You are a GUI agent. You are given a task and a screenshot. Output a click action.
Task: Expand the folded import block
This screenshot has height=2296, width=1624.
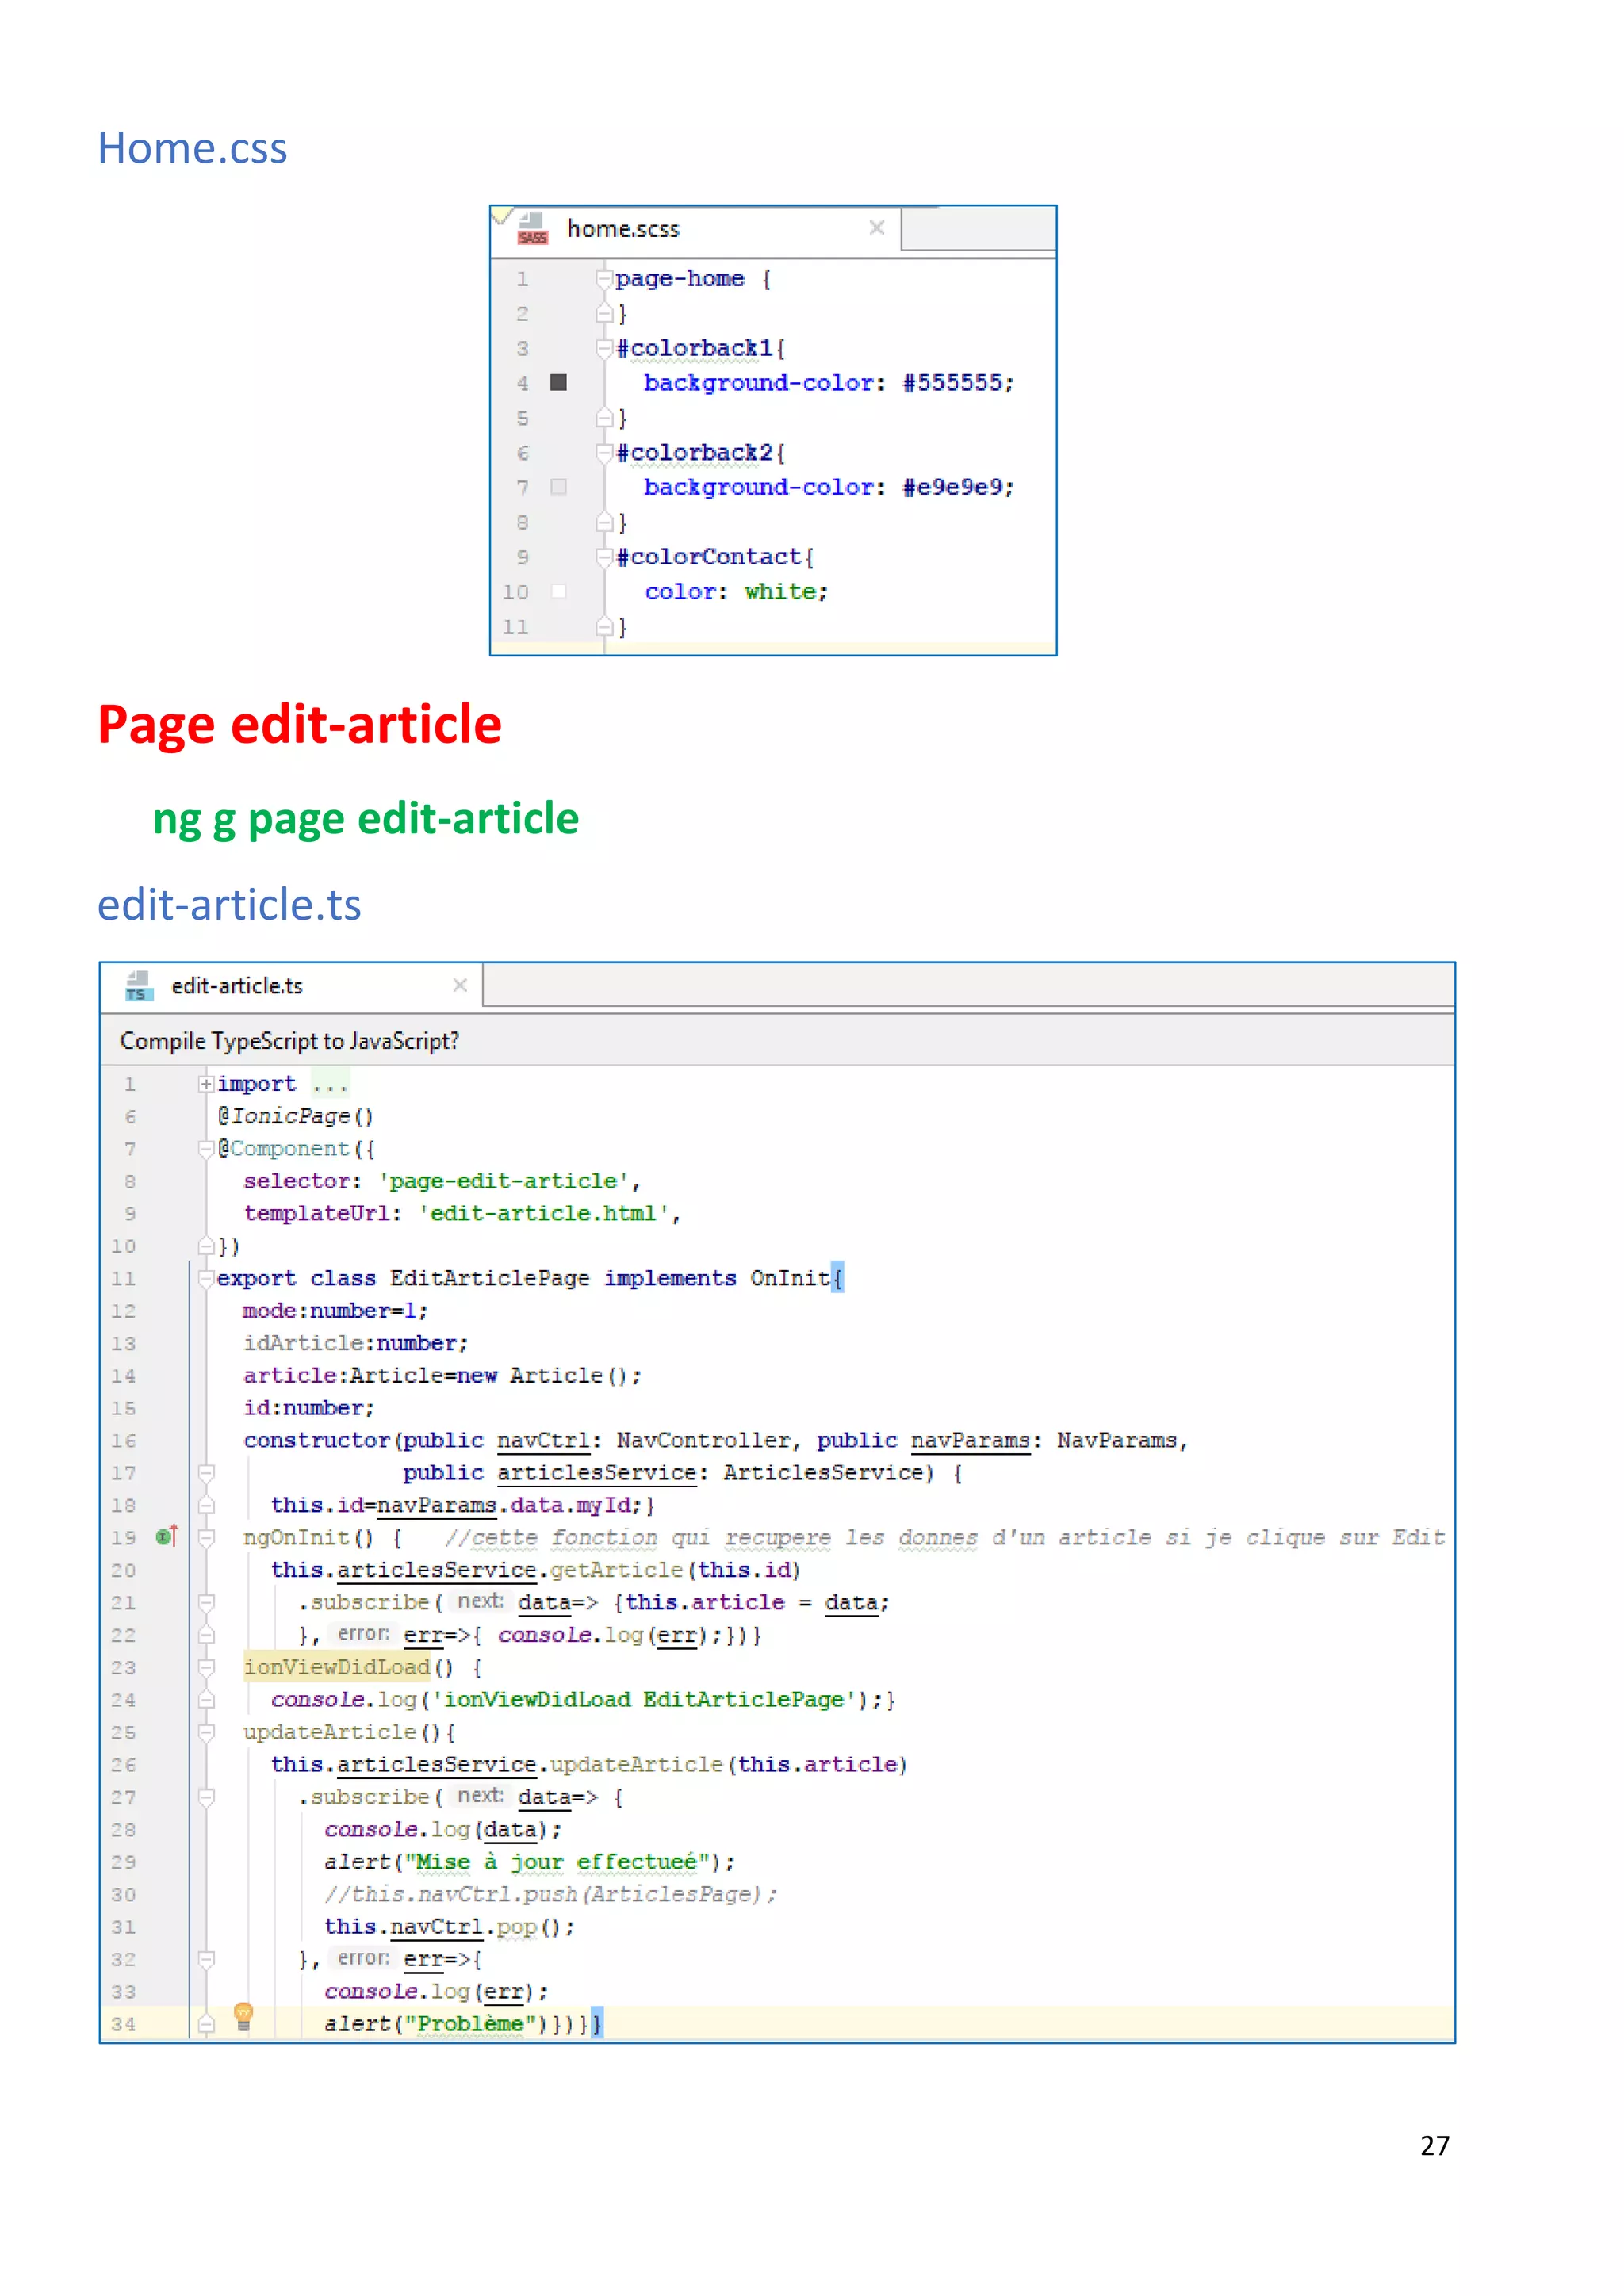[x=206, y=1084]
